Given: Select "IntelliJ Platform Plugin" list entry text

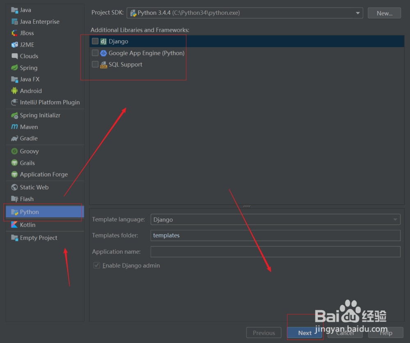Looking at the screenshot, I should [x=50, y=102].
